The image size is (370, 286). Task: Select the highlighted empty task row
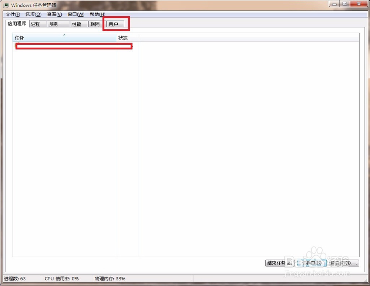(x=73, y=46)
